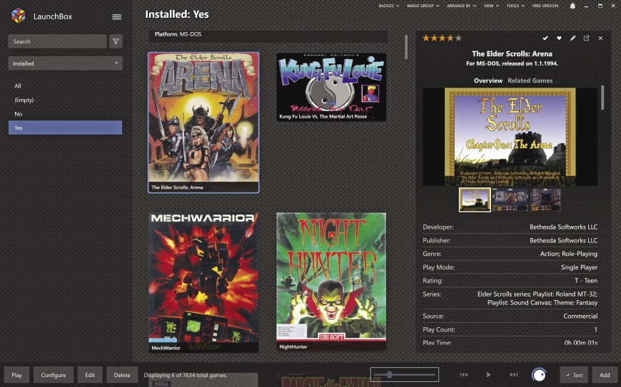Set rating to the first star
621x387 pixels.
coord(426,38)
